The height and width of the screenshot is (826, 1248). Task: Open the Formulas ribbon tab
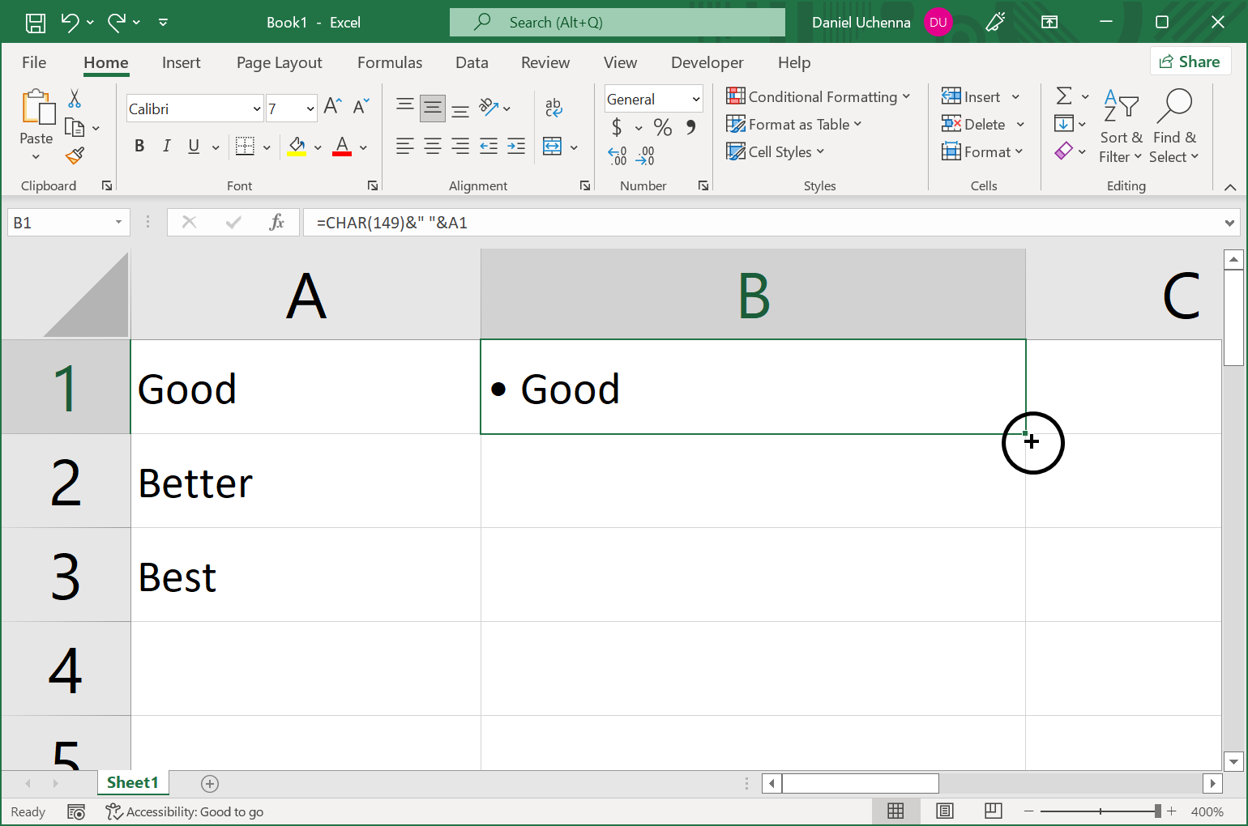pos(390,62)
